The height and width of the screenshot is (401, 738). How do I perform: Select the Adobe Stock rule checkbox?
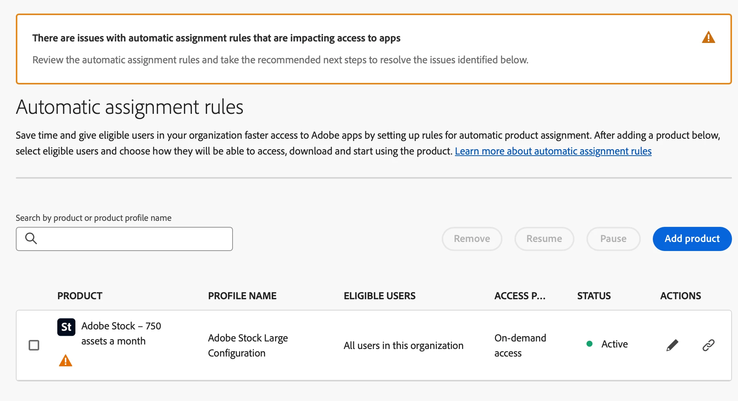coord(34,345)
